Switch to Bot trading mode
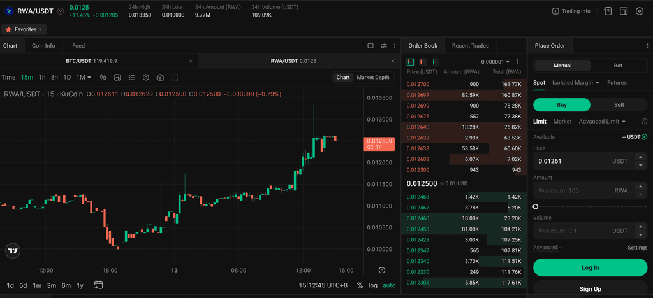The width and height of the screenshot is (653, 298). point(618,66)
